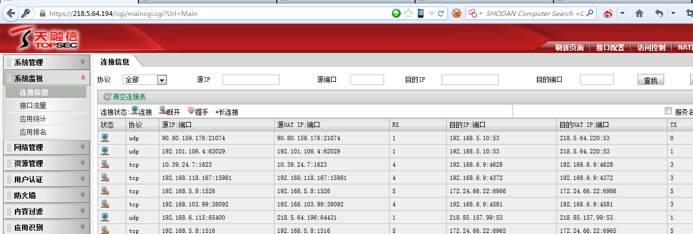Expand the 应用识别 sidebar section
This screenshot has width=693, height=234.
[x=46, y=227]
